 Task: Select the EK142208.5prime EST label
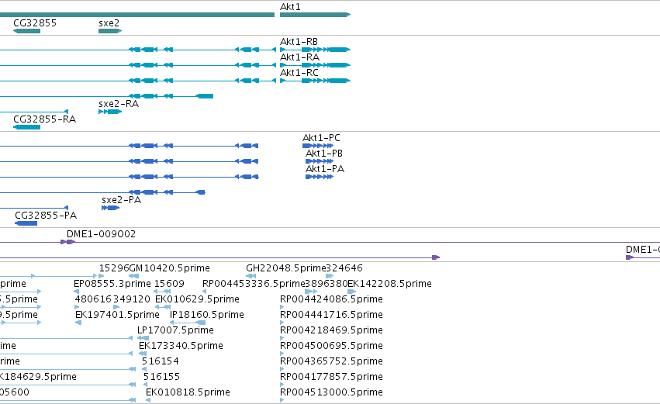coord(390,284)
